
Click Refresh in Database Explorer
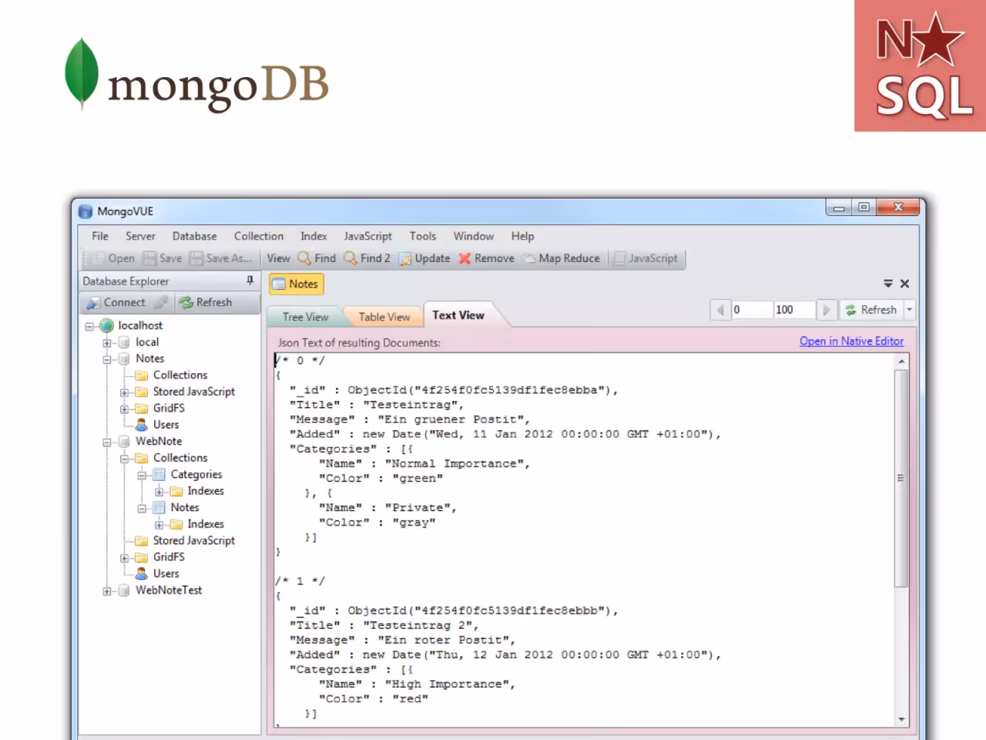[x=206, y=302]
